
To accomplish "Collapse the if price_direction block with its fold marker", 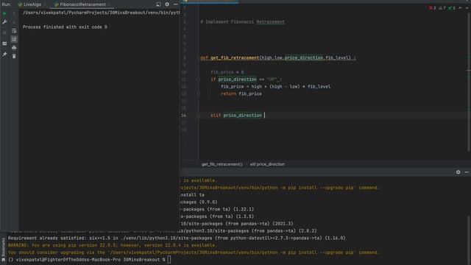I will (198, 79).
